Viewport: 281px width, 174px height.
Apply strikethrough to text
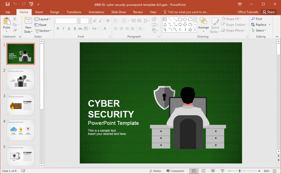pos(80,28)
